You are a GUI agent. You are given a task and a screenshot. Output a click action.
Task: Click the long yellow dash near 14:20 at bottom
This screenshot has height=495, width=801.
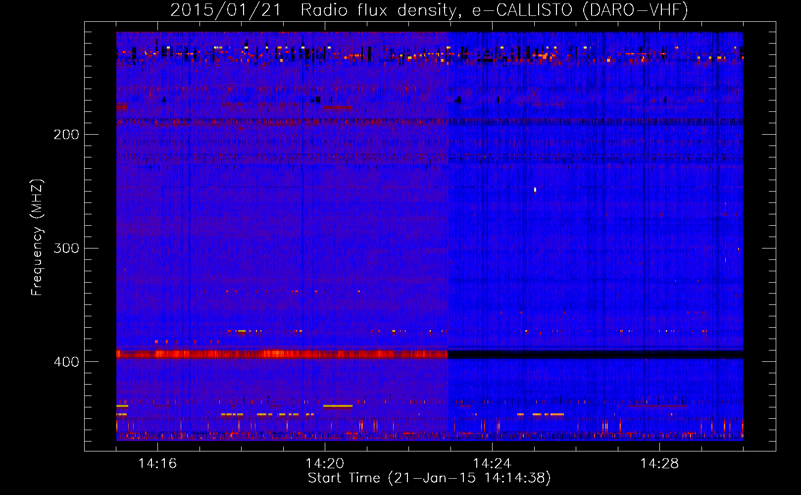[338, 406]
